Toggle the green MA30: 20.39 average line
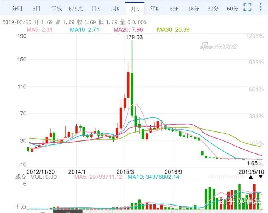The height and width of the screenshot is (213, 268). (x=173, y=29)
